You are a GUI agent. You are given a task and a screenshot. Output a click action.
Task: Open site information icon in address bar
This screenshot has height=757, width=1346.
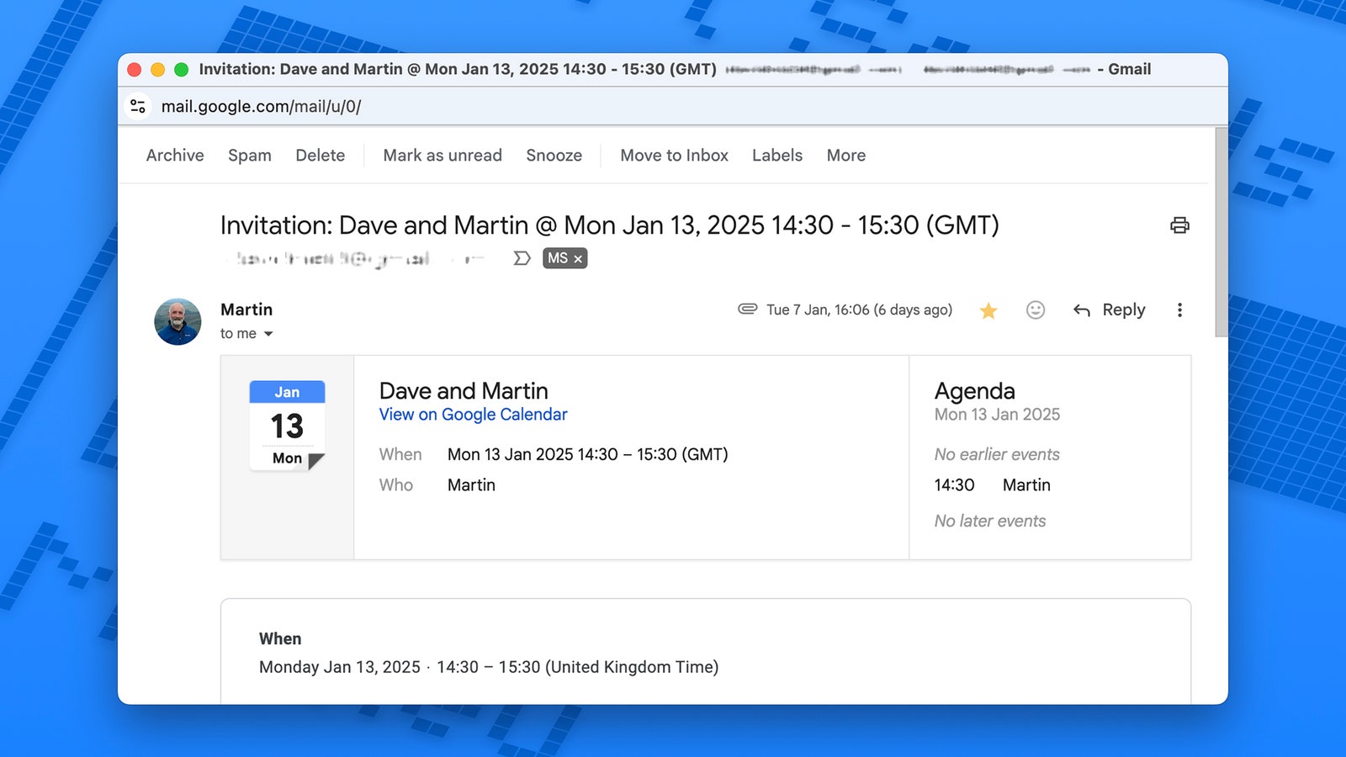coord(138,107)
